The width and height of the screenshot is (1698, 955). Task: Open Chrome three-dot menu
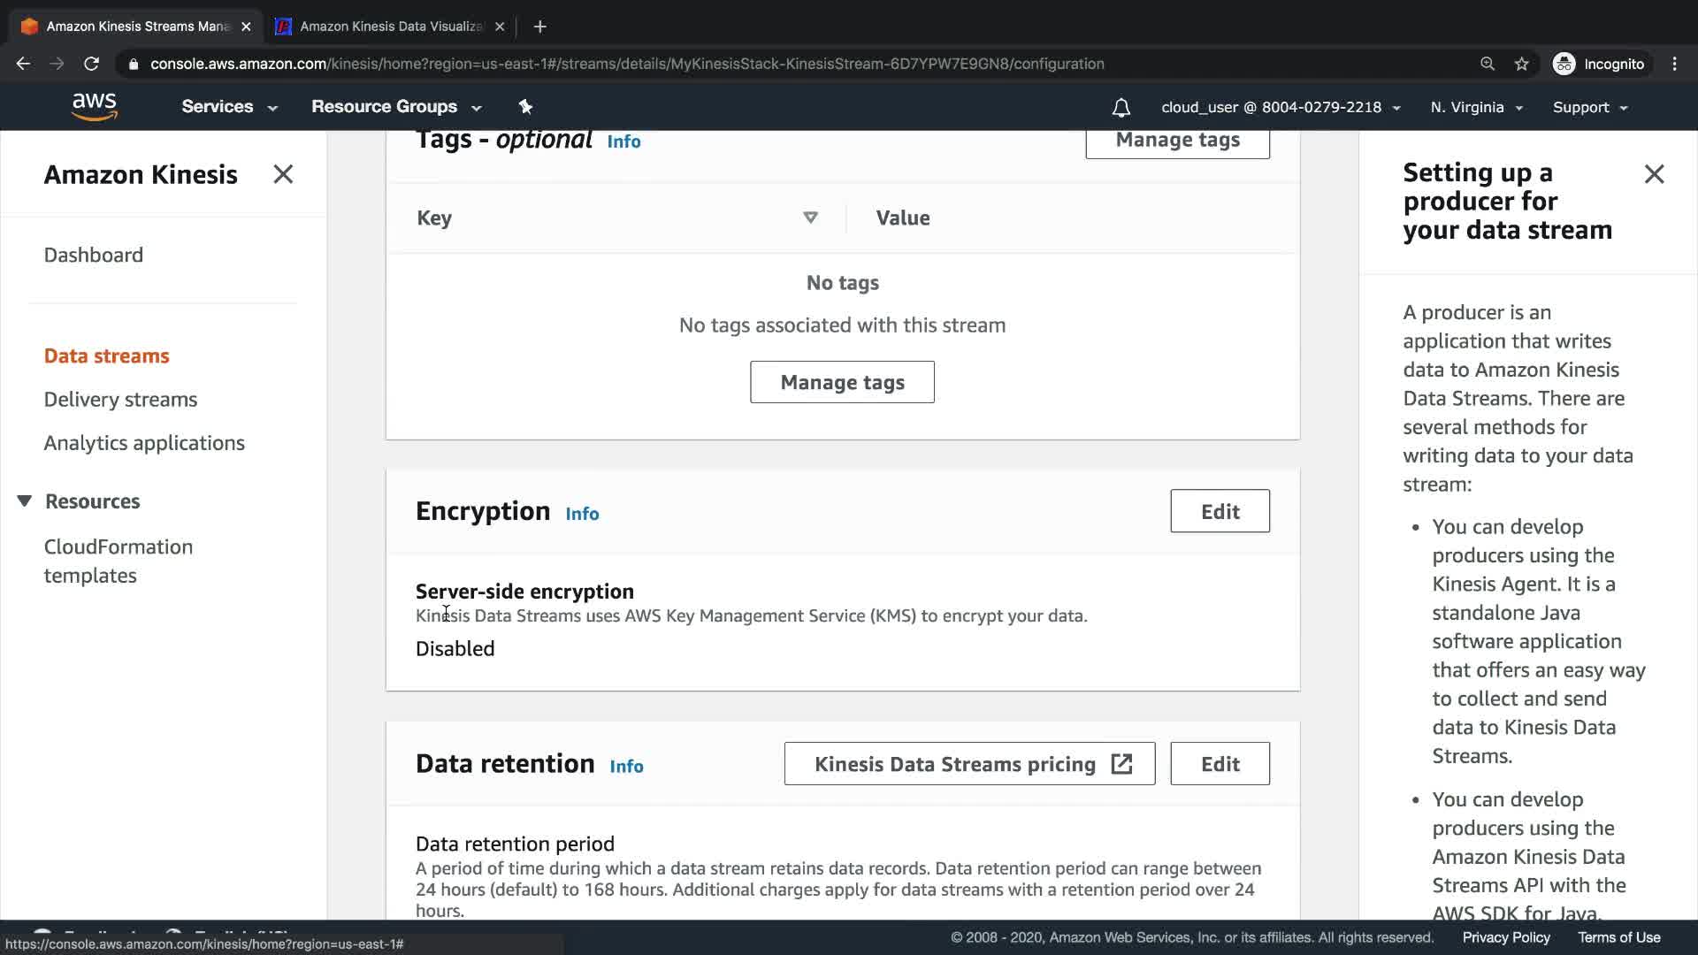pos(1674,64)
